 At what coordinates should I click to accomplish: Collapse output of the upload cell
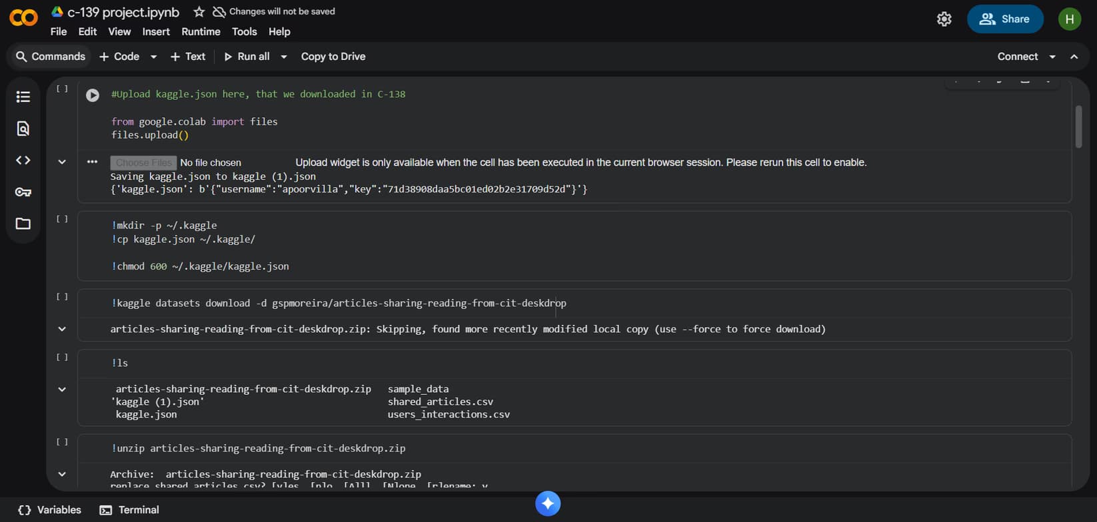click(62, 162)
